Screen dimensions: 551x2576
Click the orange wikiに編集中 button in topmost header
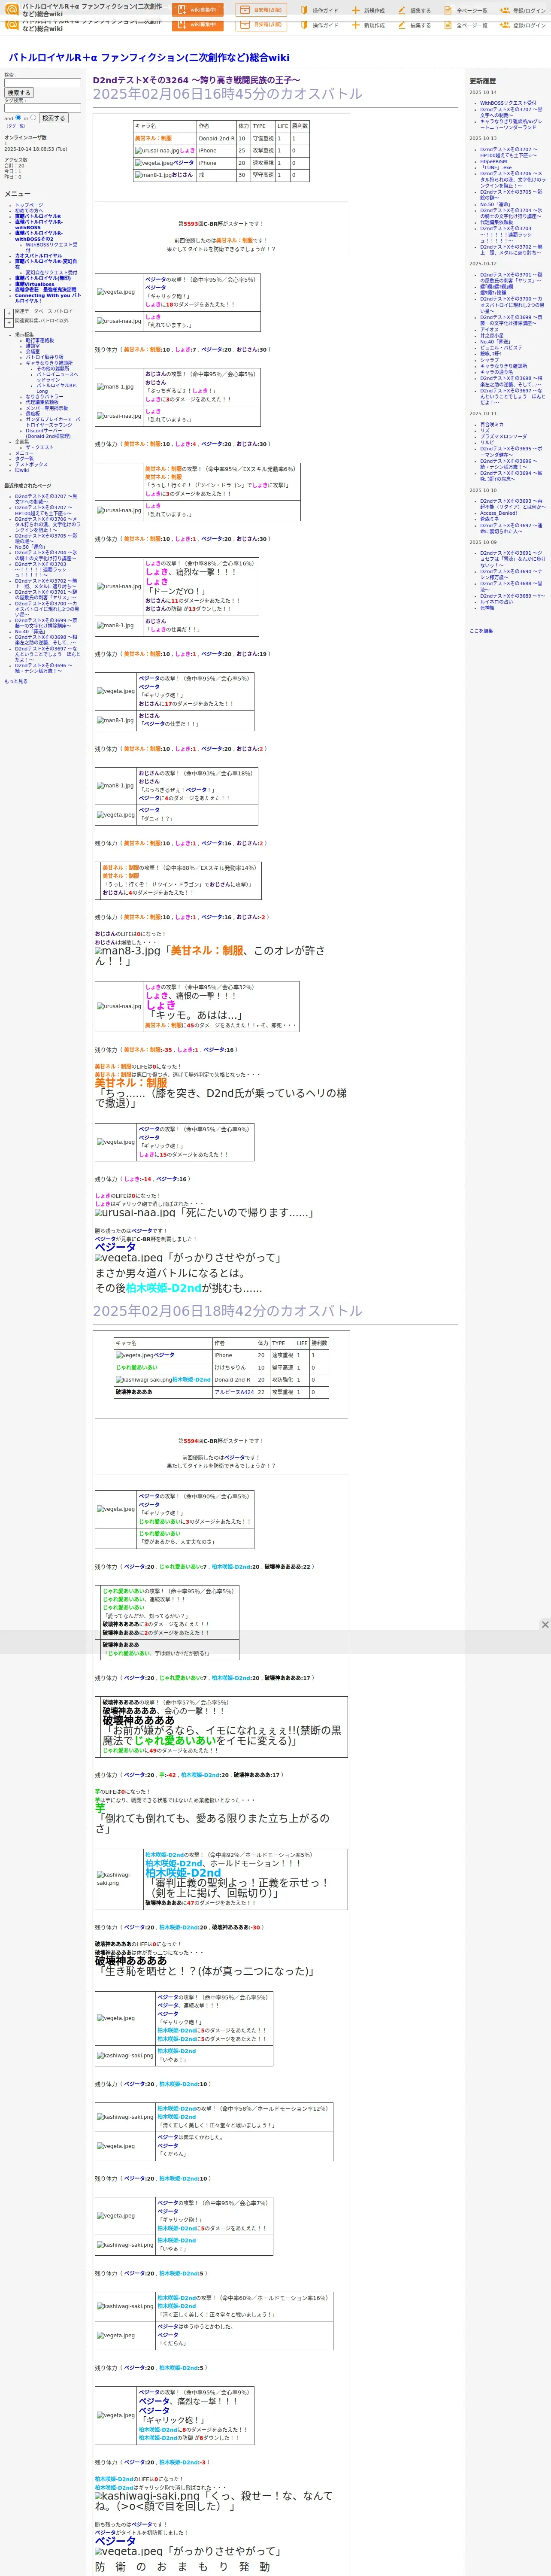coord(198,10)
